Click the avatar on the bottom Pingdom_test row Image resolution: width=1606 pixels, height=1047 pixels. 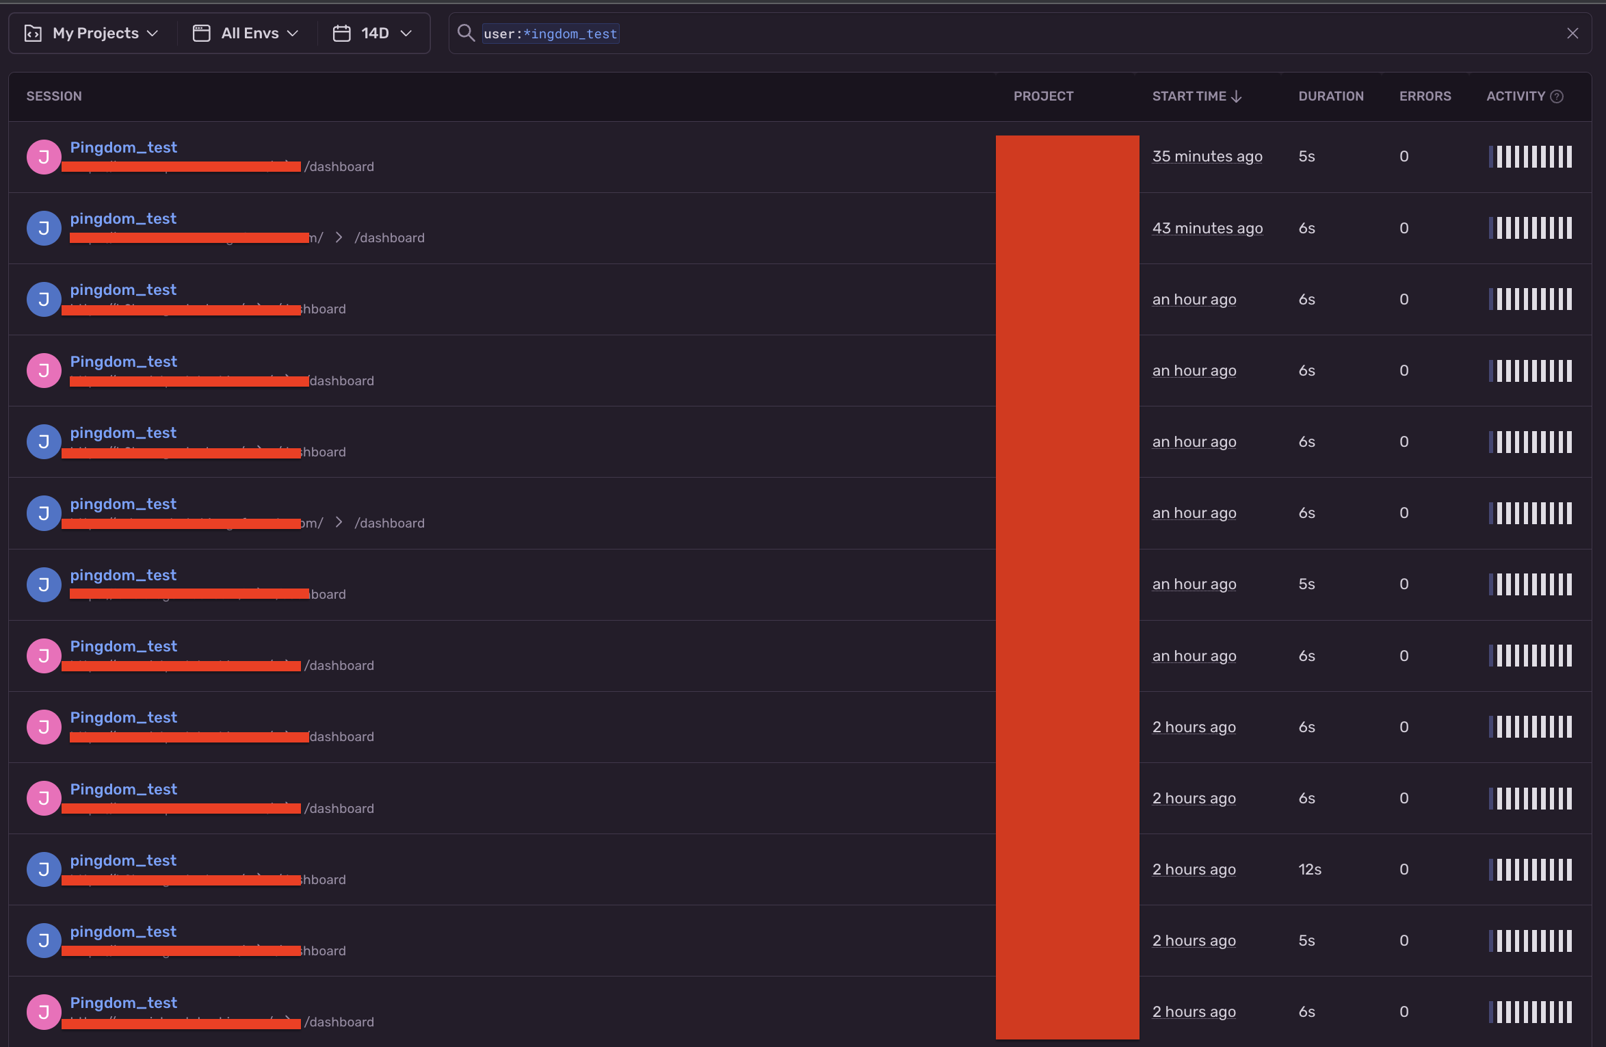tap(43, 1011)
